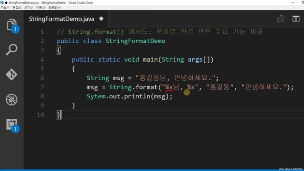The height and width of the screenshot is (171, 304).
Task: Click the file-compare icon left of Split Editor
Action: click(x=281, y=19)
